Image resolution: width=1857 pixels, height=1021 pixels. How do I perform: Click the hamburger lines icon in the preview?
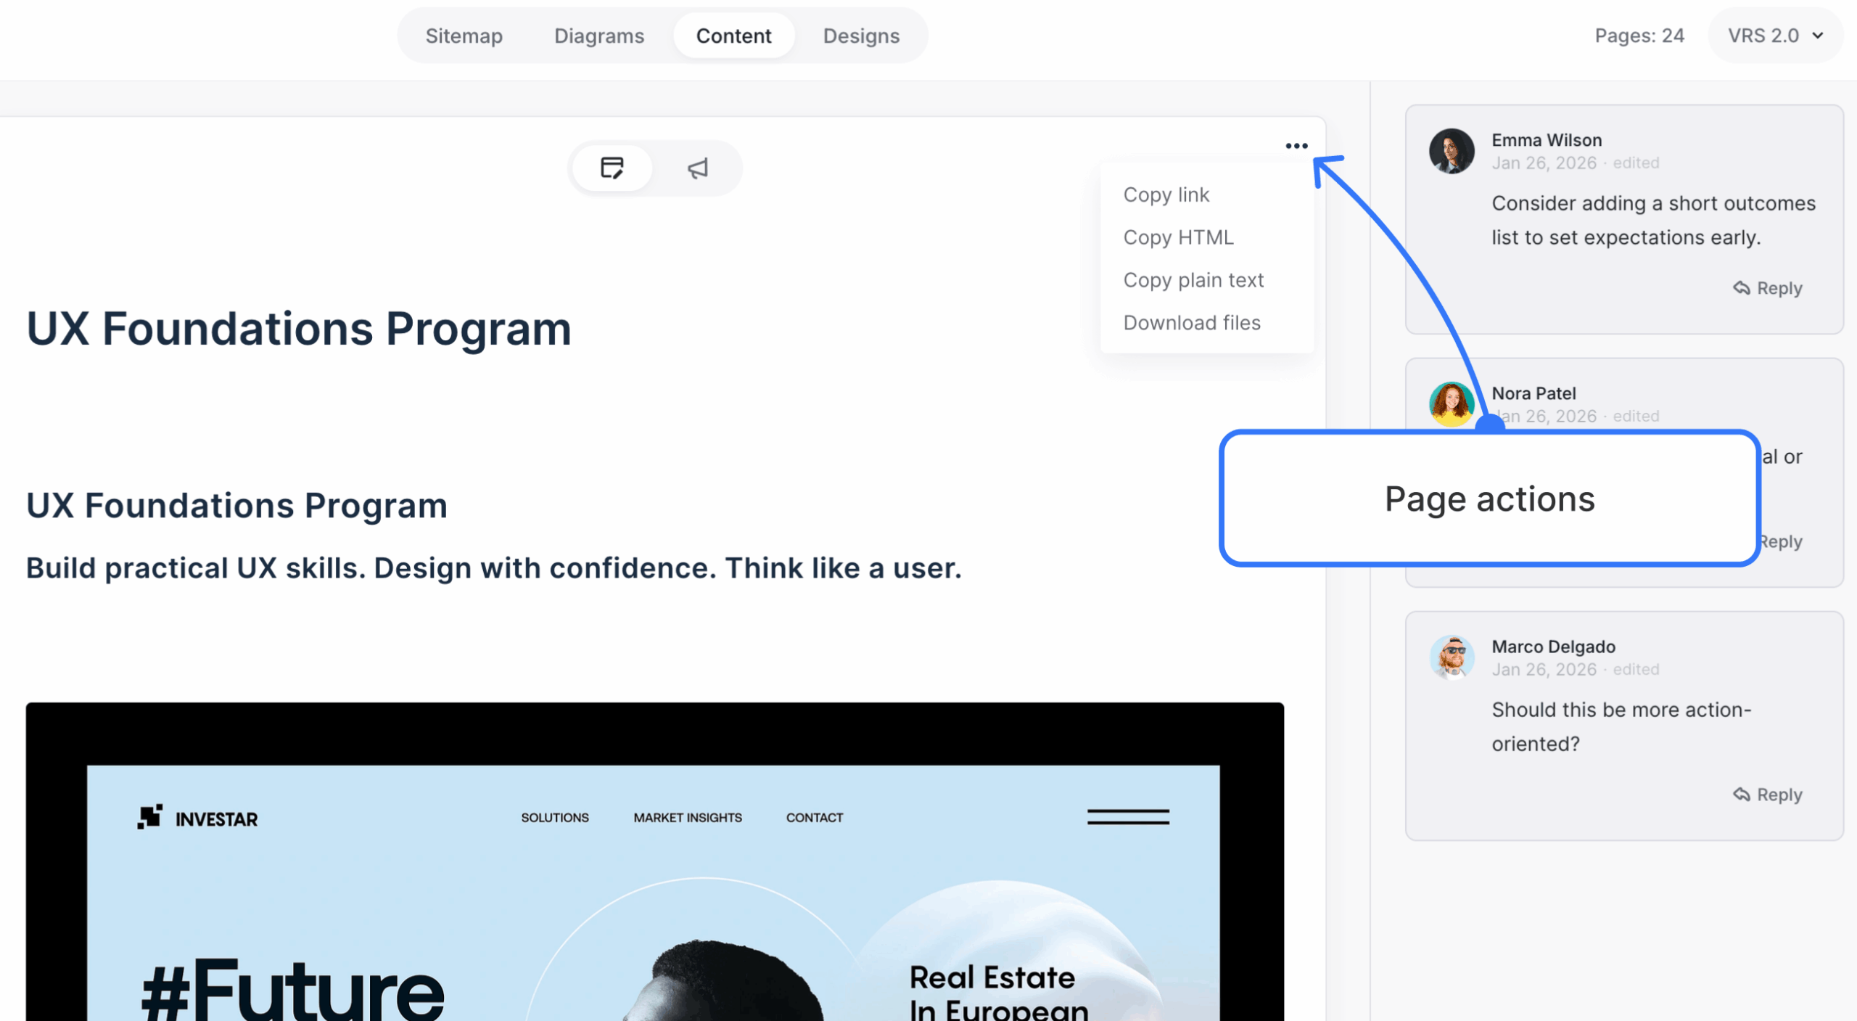[1128, 817]
